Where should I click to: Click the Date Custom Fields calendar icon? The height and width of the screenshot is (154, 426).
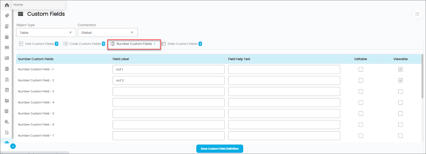pos(163,44)
